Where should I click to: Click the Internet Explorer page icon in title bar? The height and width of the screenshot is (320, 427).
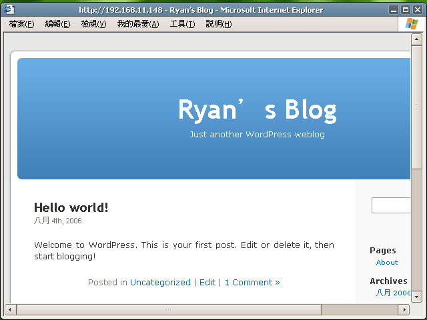[x=9, y=10]
